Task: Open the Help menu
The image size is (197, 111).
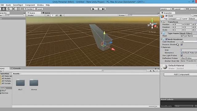Action: tap(48, 5)
